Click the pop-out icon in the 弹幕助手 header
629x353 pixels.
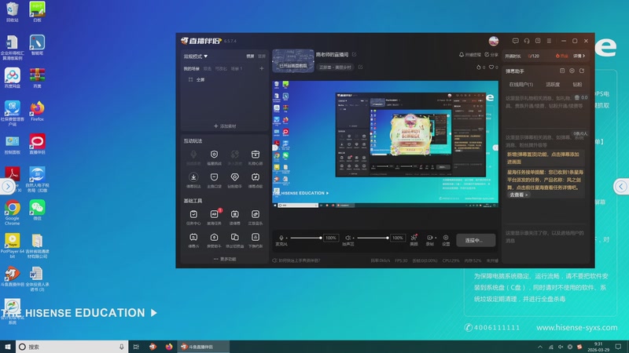(x=582, y=71)
